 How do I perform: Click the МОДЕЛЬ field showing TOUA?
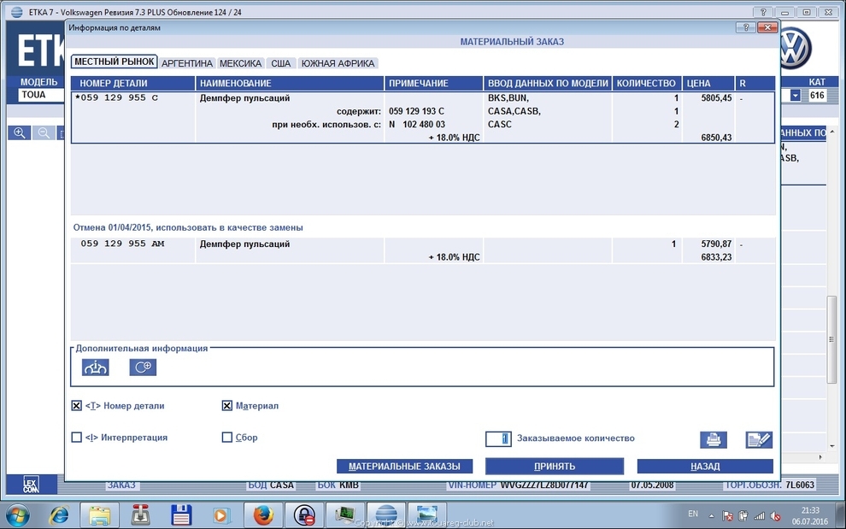(x=40, y=95)
